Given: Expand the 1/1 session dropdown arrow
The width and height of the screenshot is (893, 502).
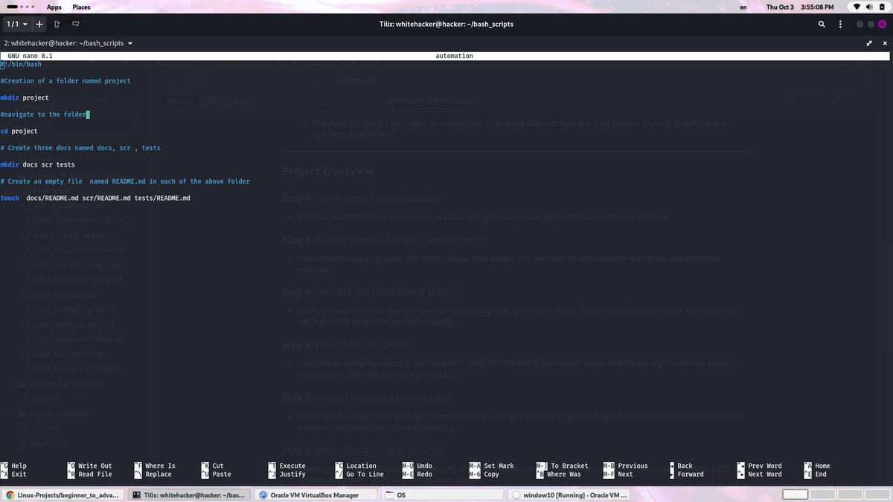Looking at the screenshot, I should (23, 24).
